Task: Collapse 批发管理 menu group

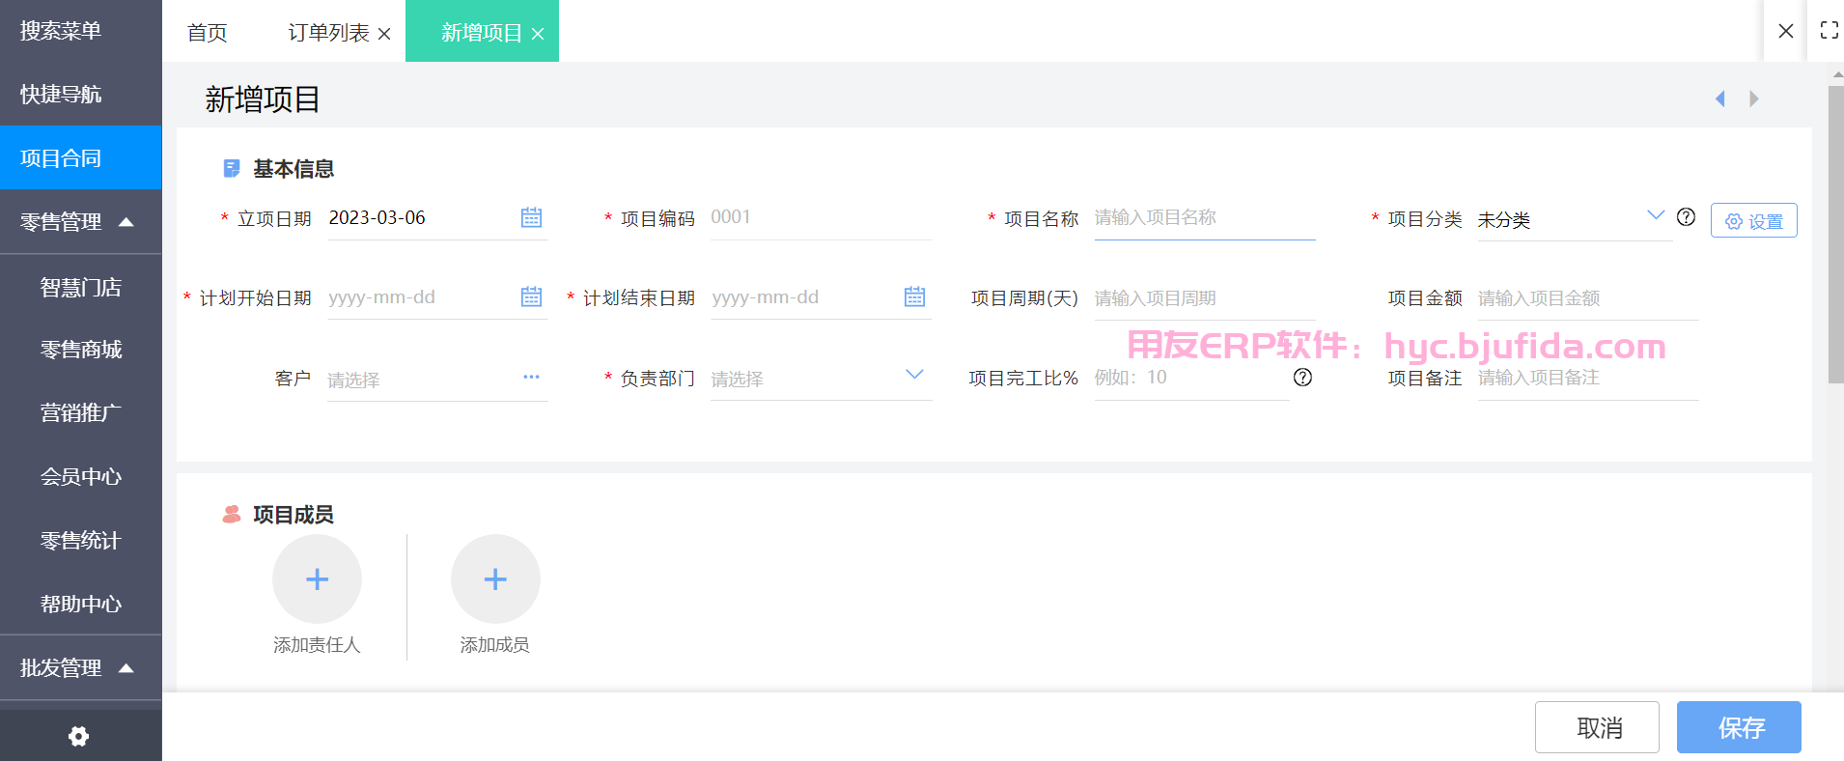Action: point(126,668)
